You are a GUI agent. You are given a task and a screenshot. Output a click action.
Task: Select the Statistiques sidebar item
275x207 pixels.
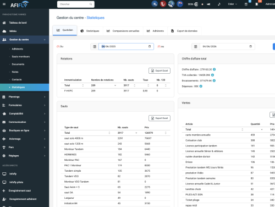coord(24,87)
